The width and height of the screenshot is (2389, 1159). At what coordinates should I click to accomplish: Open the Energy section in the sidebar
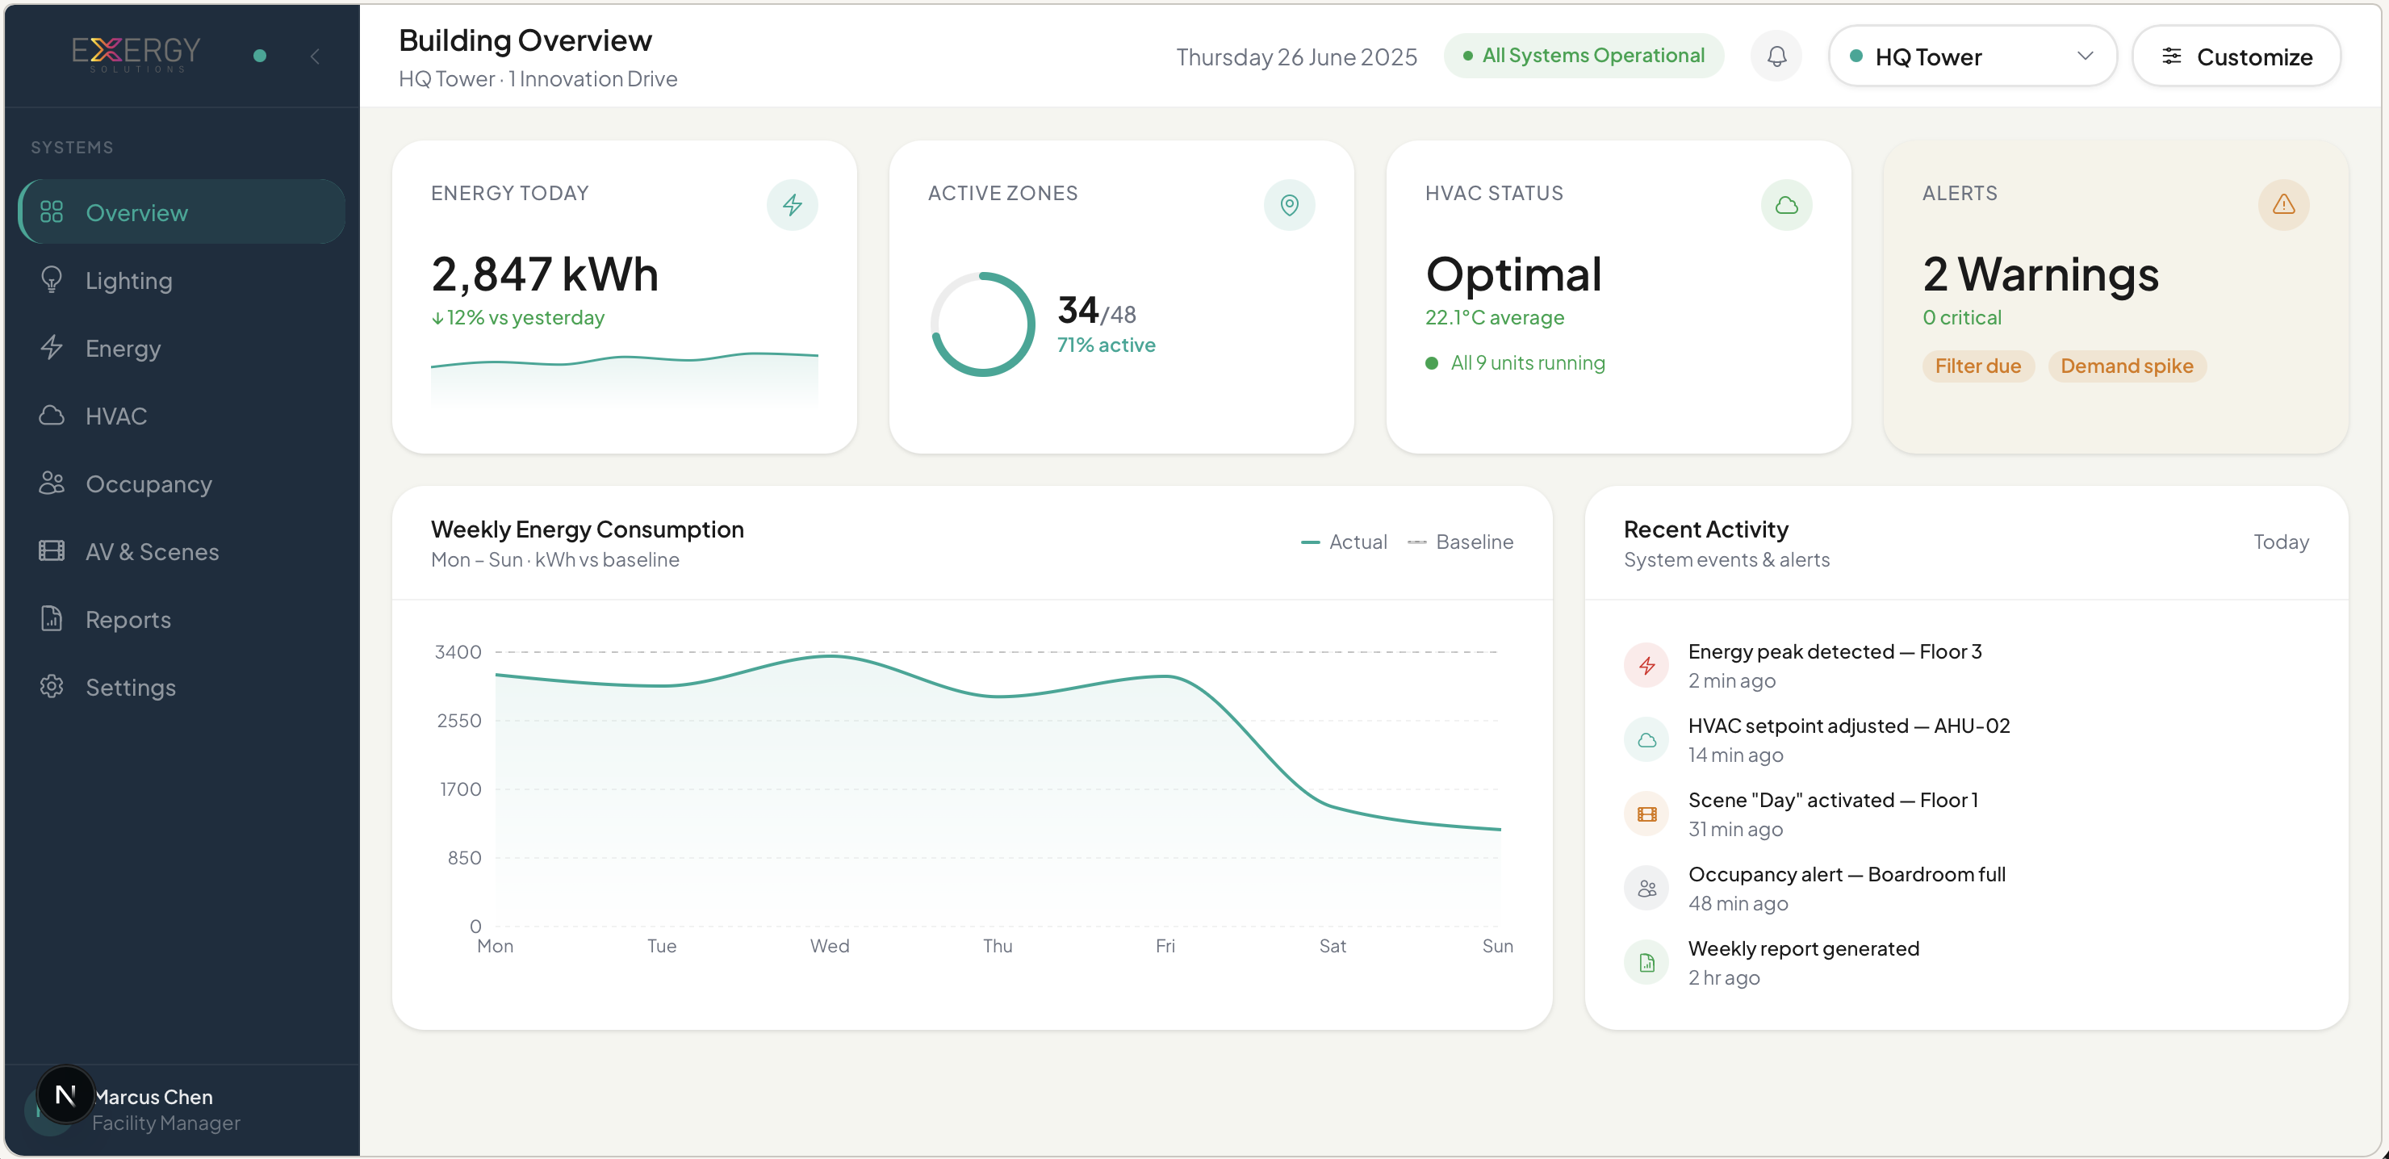point(182,348)
